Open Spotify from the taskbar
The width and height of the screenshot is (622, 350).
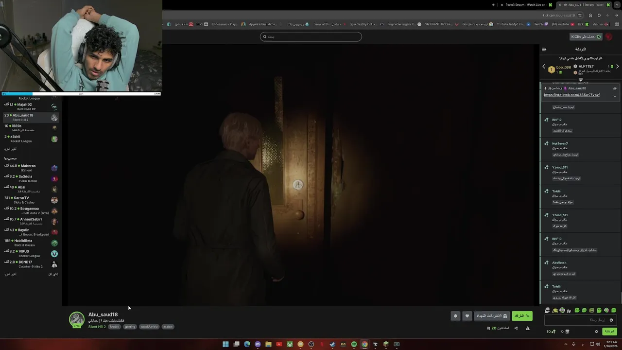(354, 344)
